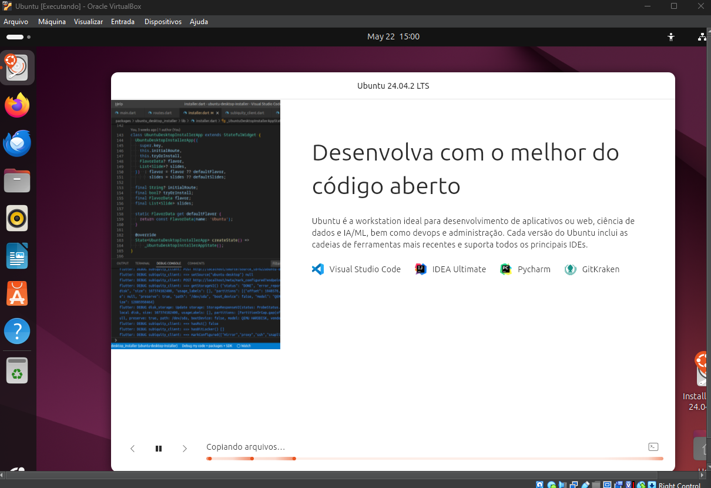Screen dimensions: 711x488
Task: Click the 'Visual Studio Code' label
Action: (x=365, y=269)
